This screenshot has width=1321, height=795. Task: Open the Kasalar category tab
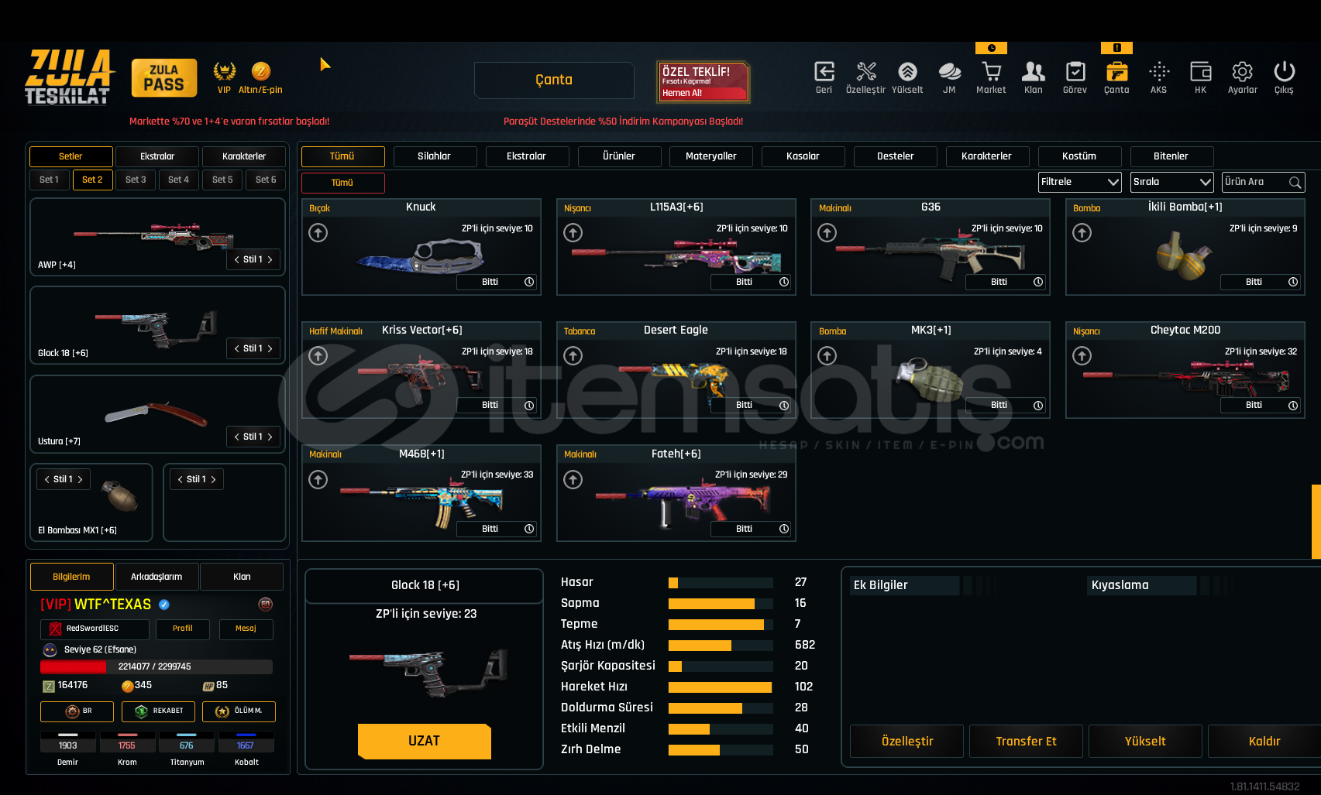pyautogui.click(x=803, y=156)
